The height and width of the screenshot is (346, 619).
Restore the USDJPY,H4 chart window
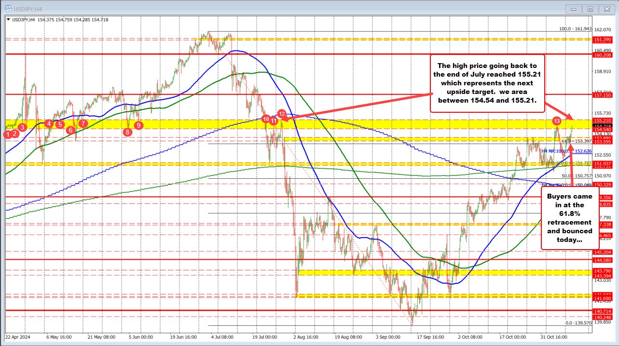(590, 8)
